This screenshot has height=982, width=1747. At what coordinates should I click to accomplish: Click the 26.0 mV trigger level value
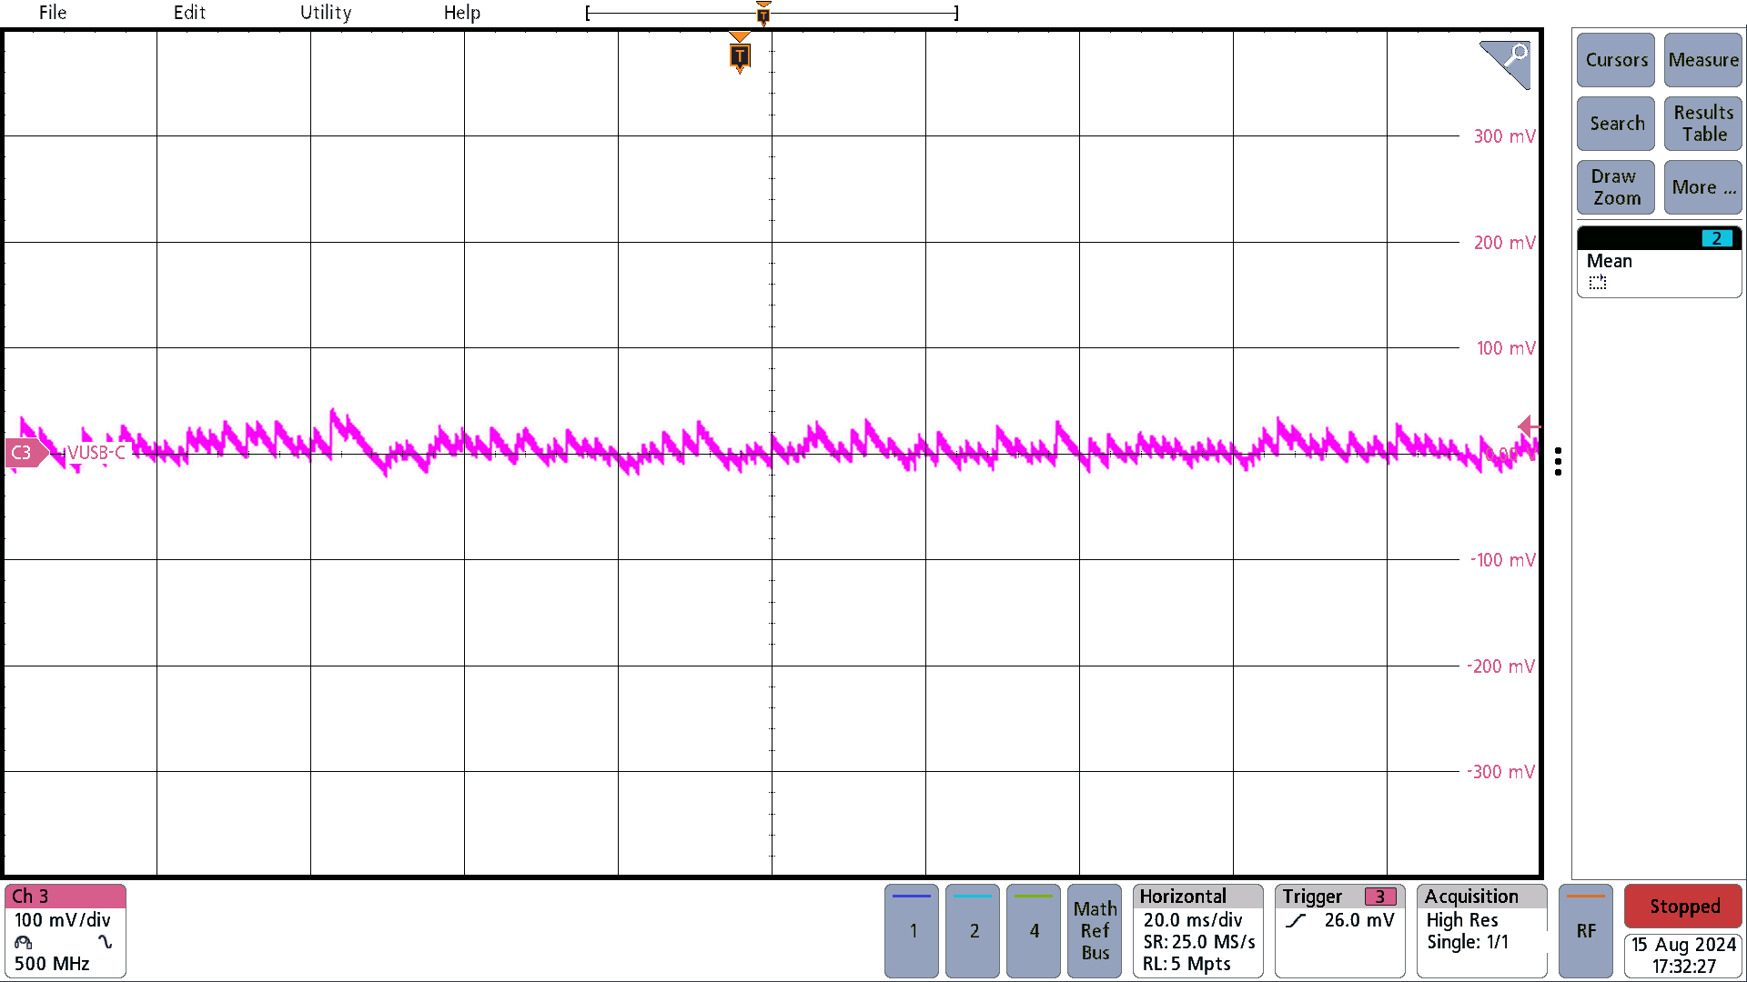click(1359, 920)
